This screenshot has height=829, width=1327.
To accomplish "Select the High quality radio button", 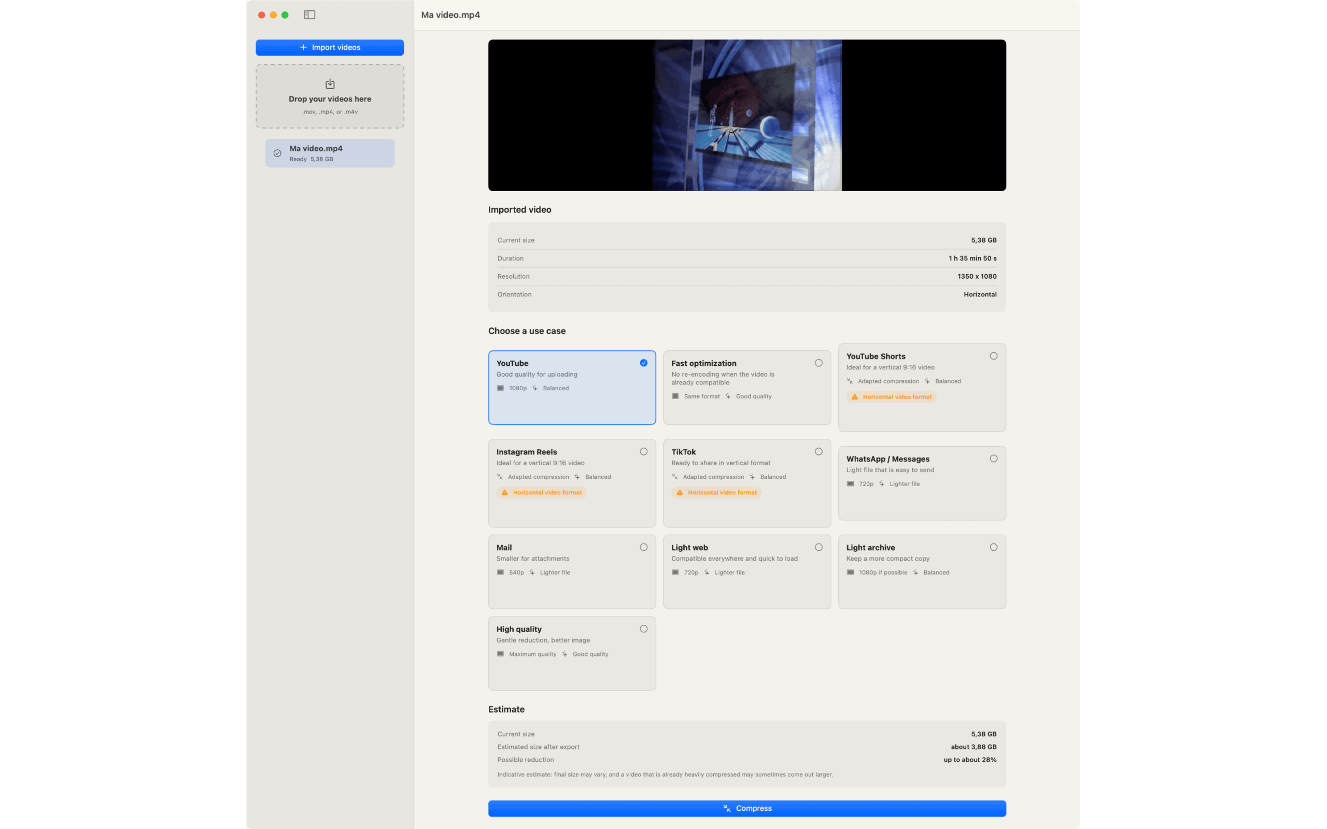I will (x=644, y=629).
